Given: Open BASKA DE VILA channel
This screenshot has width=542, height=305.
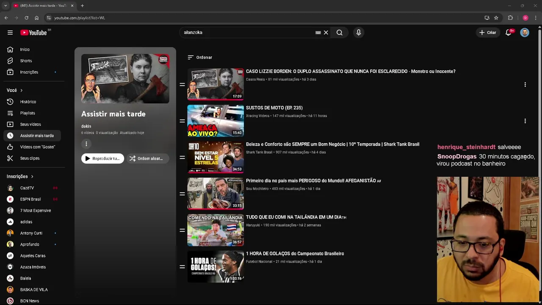Looking at the screenshot, I should [x=33, y=290].
